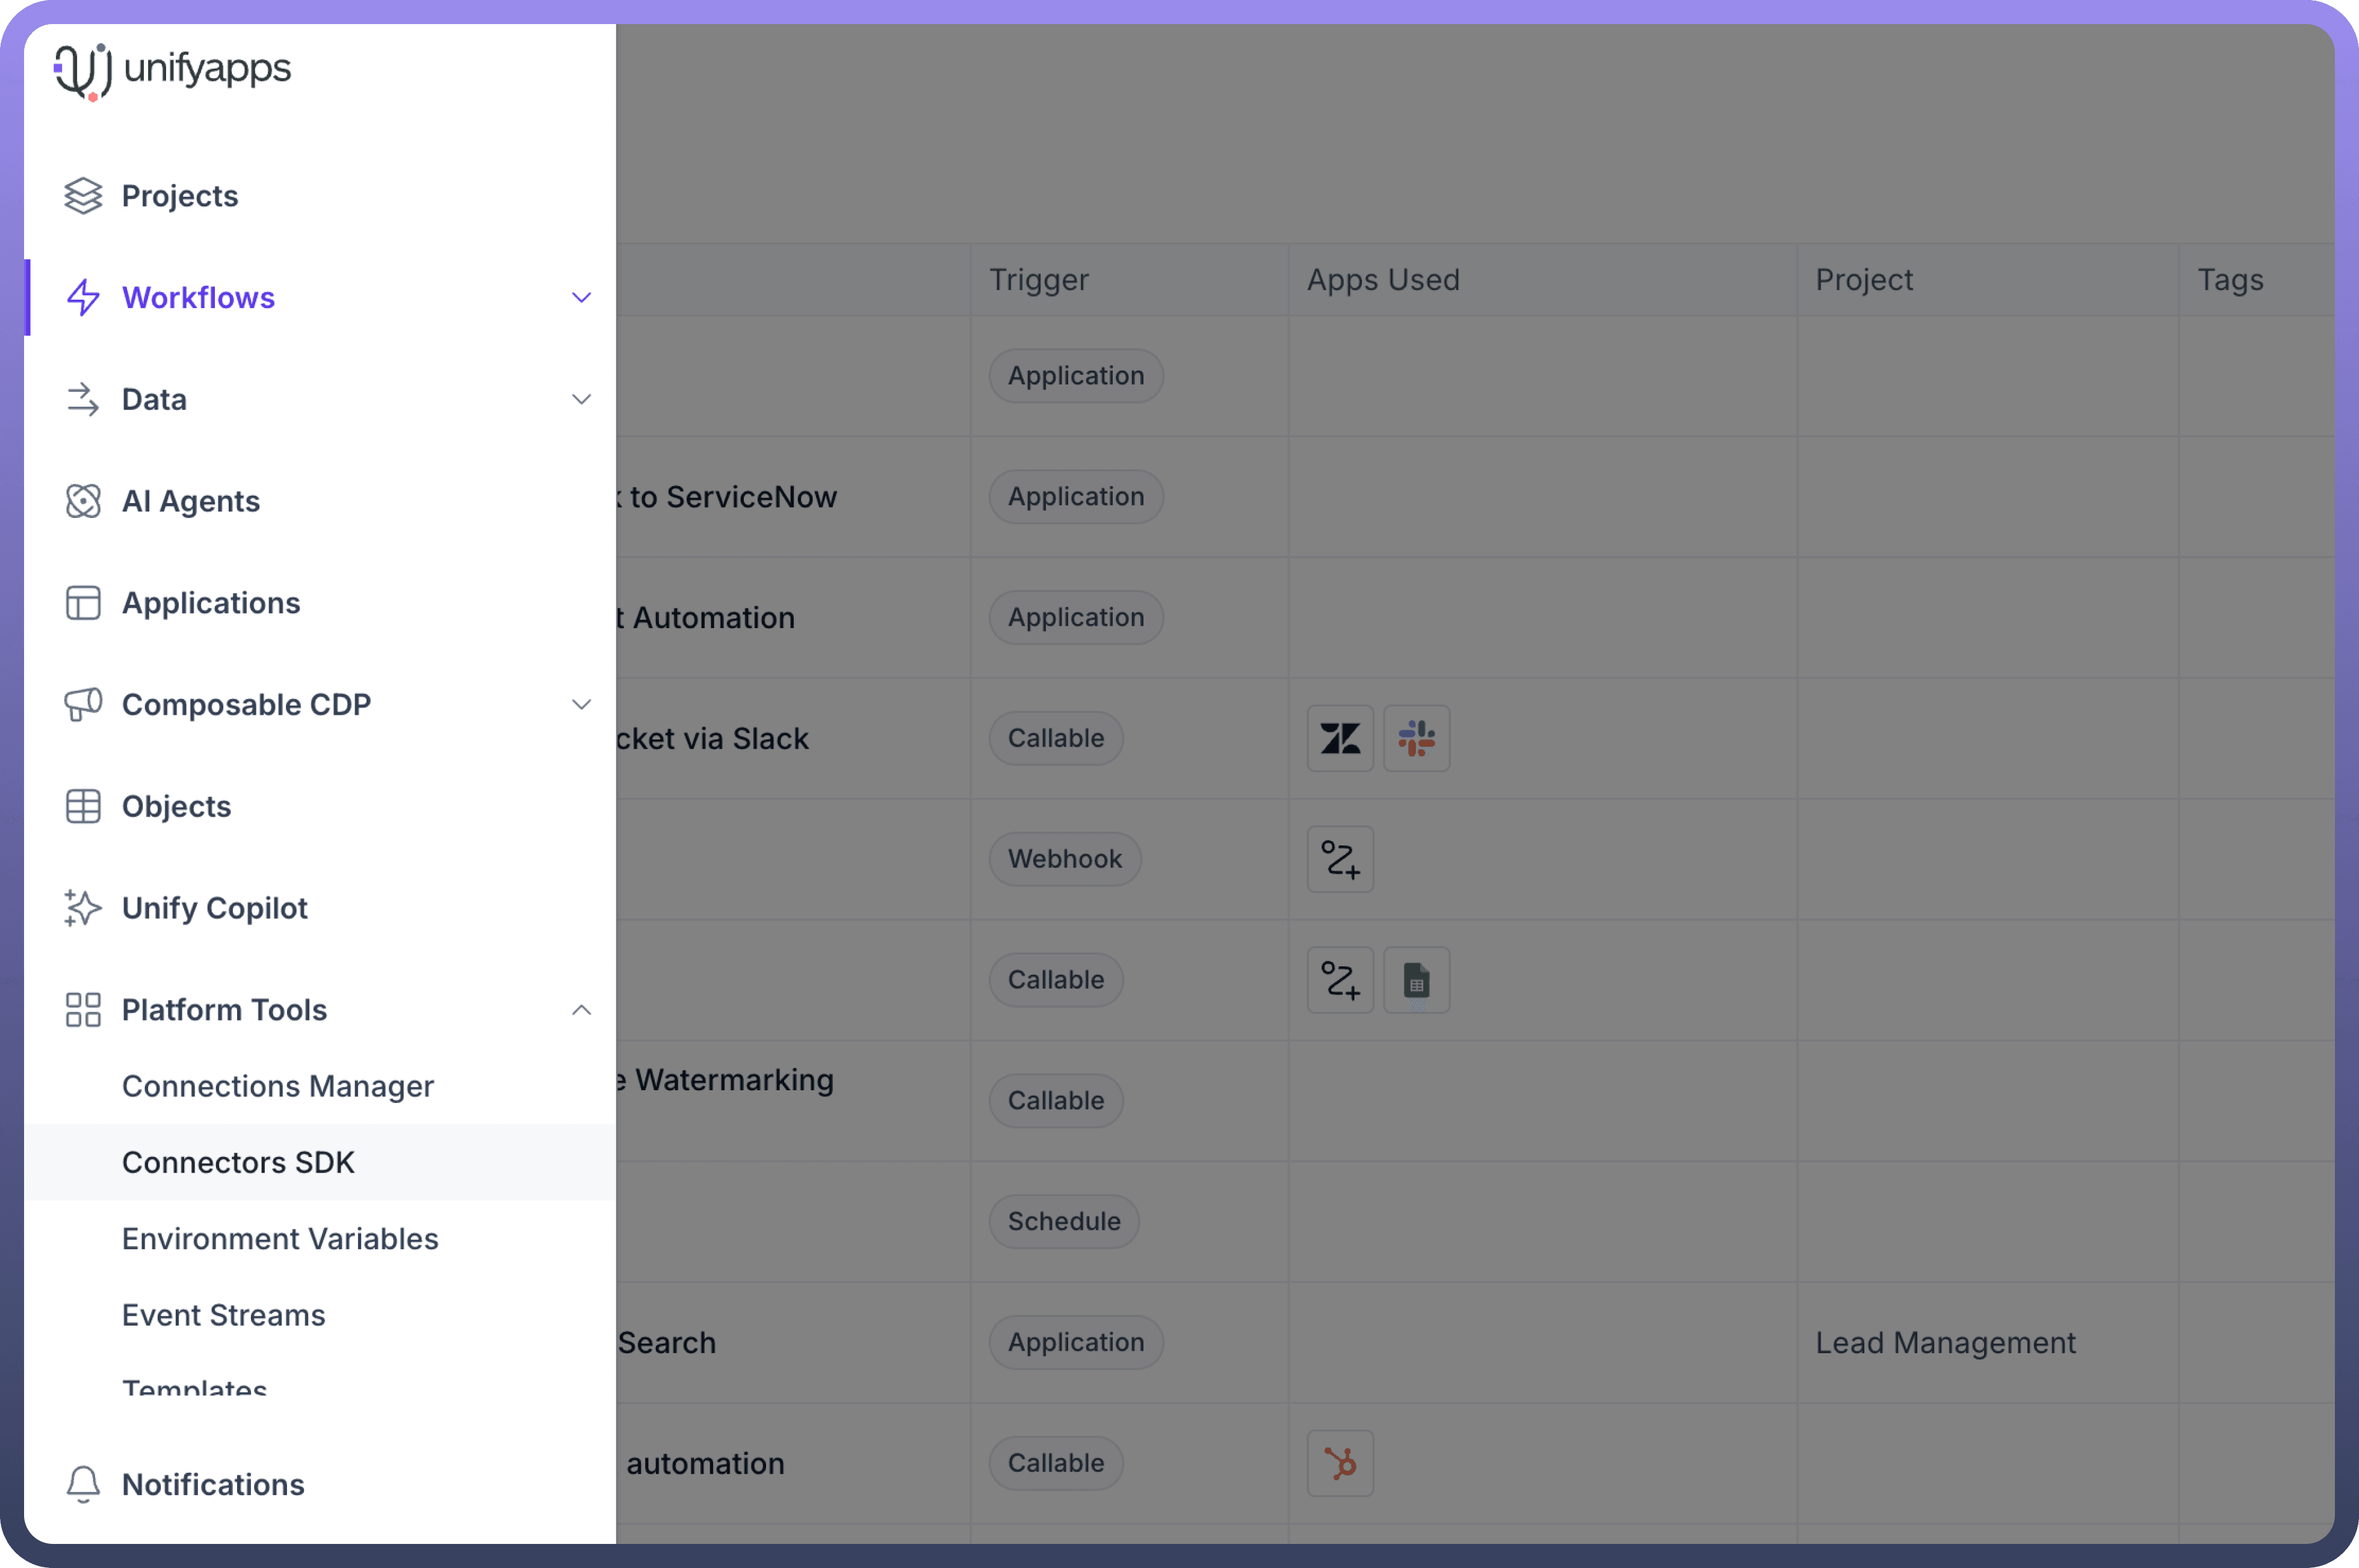Click the Notifications bell icon

(x=83, y=1485)
